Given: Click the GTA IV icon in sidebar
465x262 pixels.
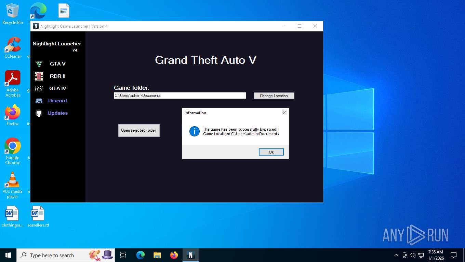Looking at the screenshot, I should [39, 89].
